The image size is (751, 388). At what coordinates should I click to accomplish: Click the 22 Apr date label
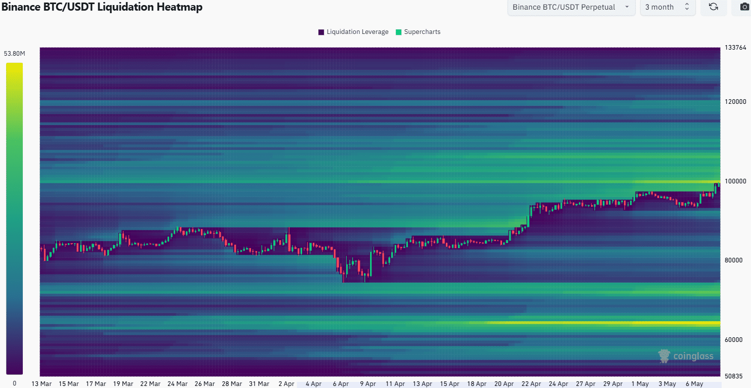click(531, 384)
